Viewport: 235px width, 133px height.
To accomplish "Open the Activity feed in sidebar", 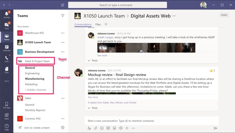I will click(7, 15).
